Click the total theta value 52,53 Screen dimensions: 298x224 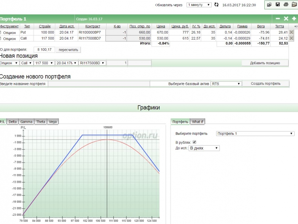point(283,43)
